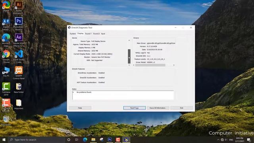Open the English Sinhala desktop shortcut
This screenshot has width=254, height=143.
[x=6, y=24]
